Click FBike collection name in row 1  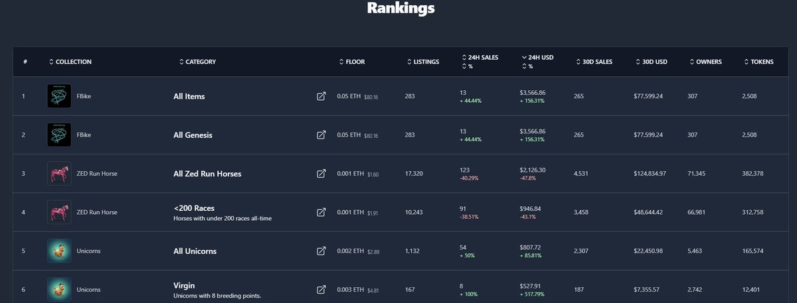click(x=84, y=97)
